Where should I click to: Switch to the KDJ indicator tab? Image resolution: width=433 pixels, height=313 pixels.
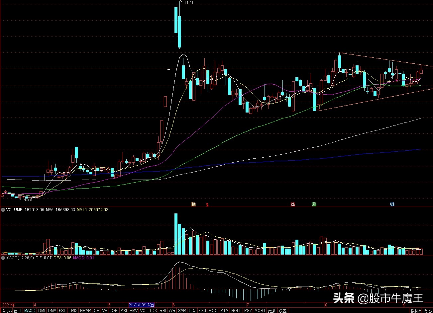pos(192,311)
